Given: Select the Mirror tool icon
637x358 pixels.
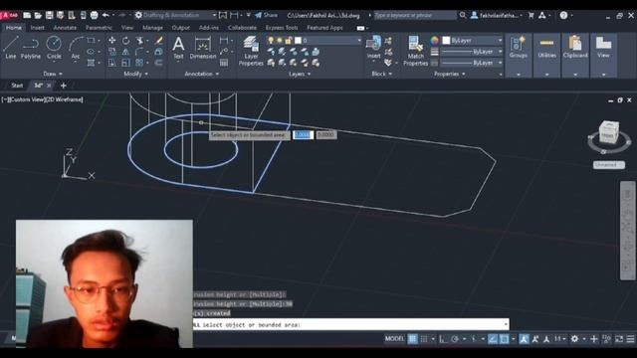Looking at the screenshot, I should 125,52.
